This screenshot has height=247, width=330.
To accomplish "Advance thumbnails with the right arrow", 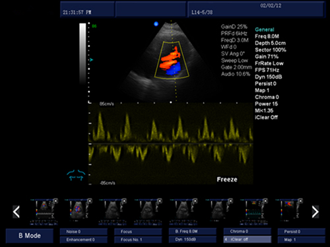I will tap(315, 212).
